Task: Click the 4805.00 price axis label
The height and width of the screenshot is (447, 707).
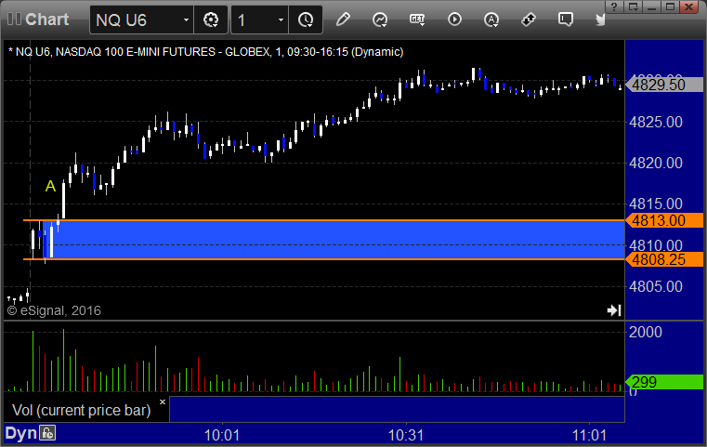Action: coord(656,286)
